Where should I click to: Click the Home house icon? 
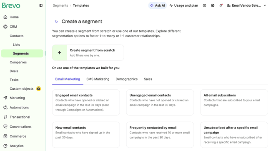[5, 17]
